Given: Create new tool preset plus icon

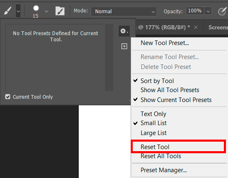Looking at the screenshot, I should click(x=124, y=46).
